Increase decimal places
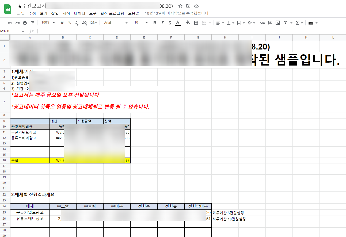Image resolution: width=346 pixels, height=237 pixels. (84, 23)
